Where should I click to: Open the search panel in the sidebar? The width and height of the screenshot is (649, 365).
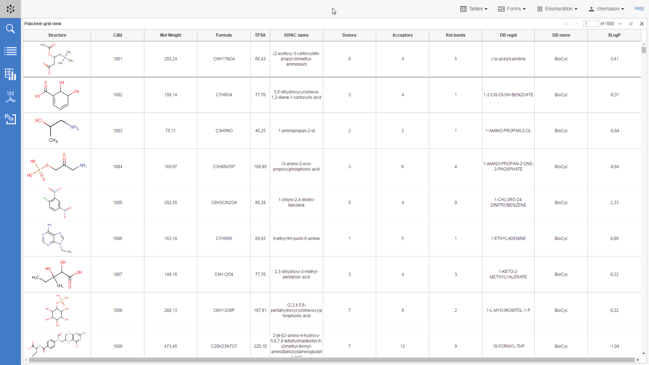[10, 29]
